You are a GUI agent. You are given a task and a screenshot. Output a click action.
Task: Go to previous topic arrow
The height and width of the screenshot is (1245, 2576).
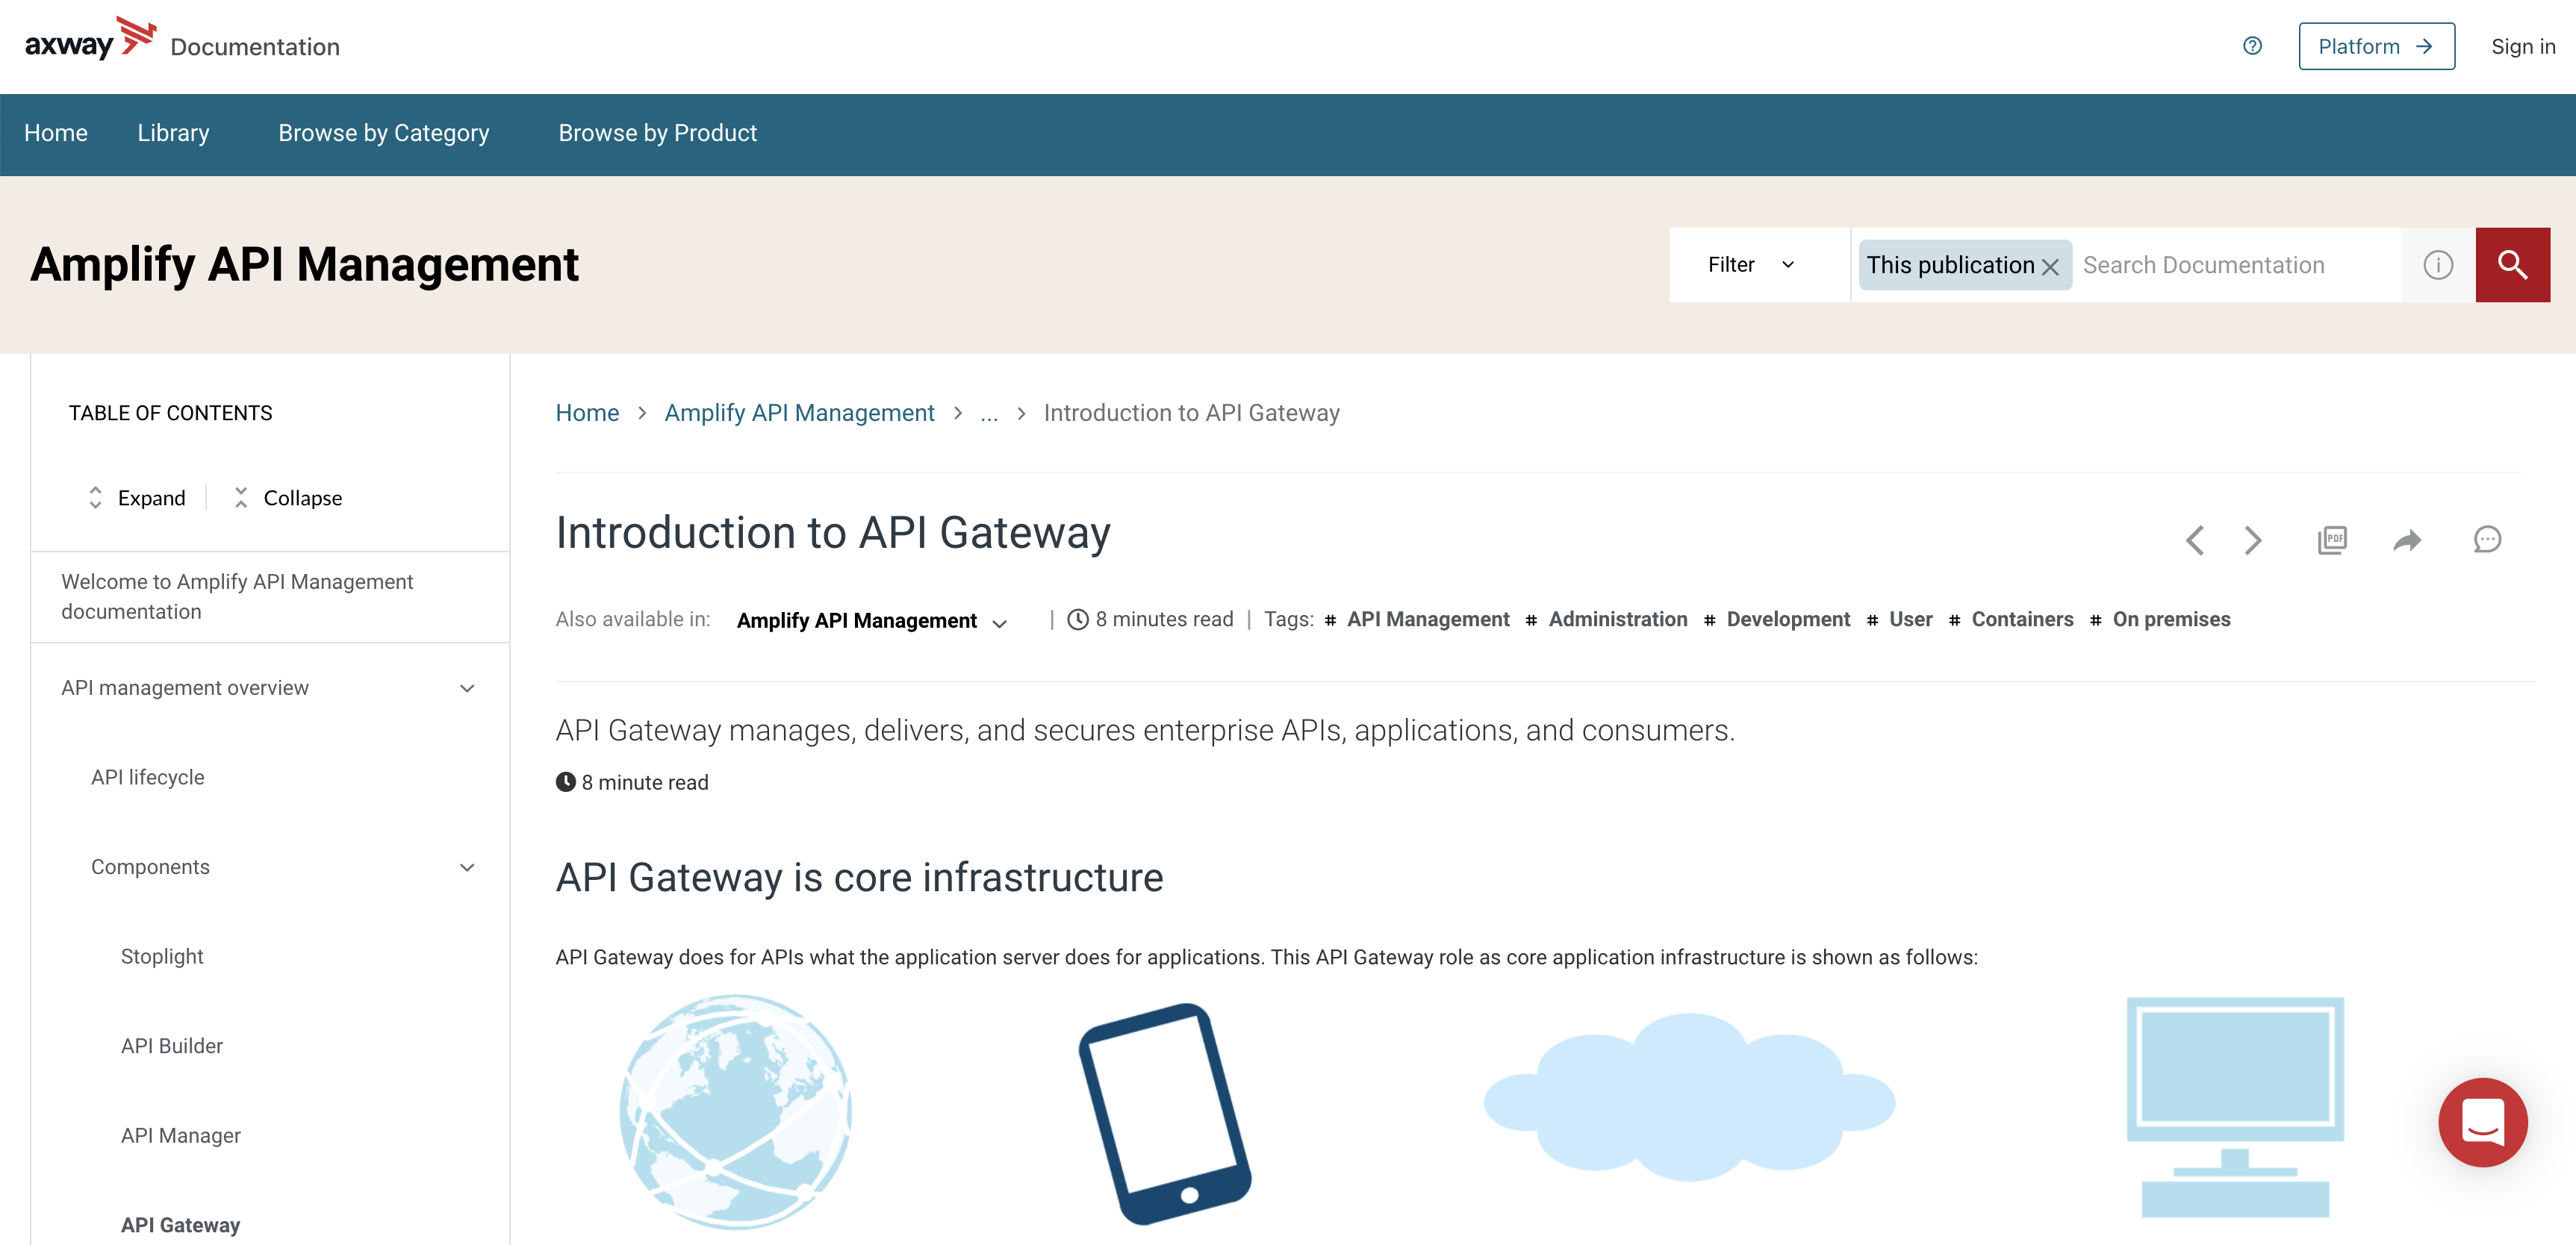2194,540
